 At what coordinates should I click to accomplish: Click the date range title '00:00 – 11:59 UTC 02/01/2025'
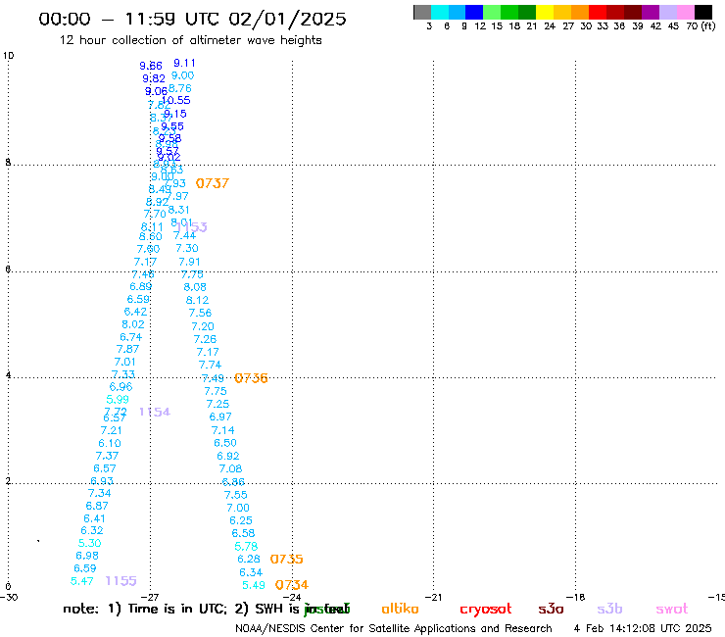click(192, 19)
